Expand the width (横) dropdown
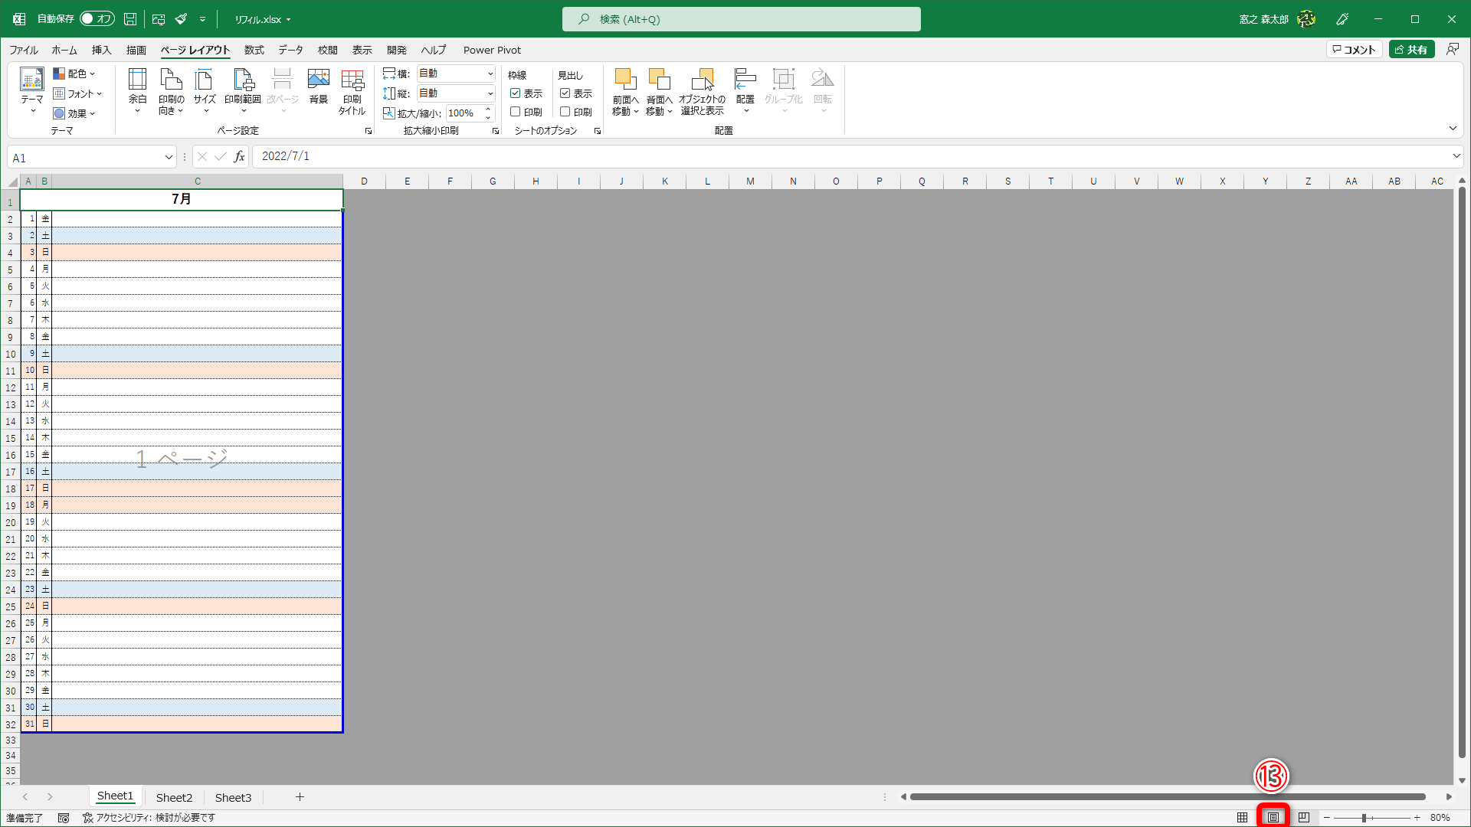 click(x=490, y=74)
